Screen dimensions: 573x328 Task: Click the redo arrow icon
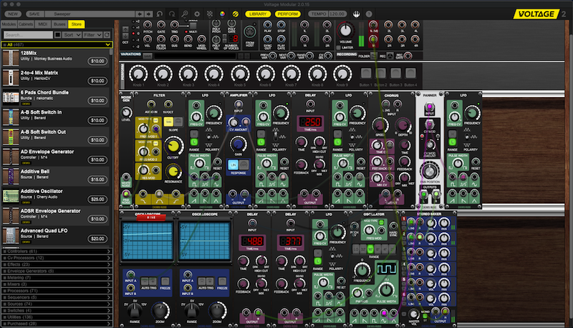tap(172, 14)
